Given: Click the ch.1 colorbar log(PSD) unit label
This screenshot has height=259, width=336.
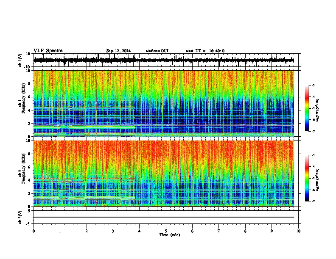Looking at the screenshot, I should pyautogui.click(x=318, y=110).
